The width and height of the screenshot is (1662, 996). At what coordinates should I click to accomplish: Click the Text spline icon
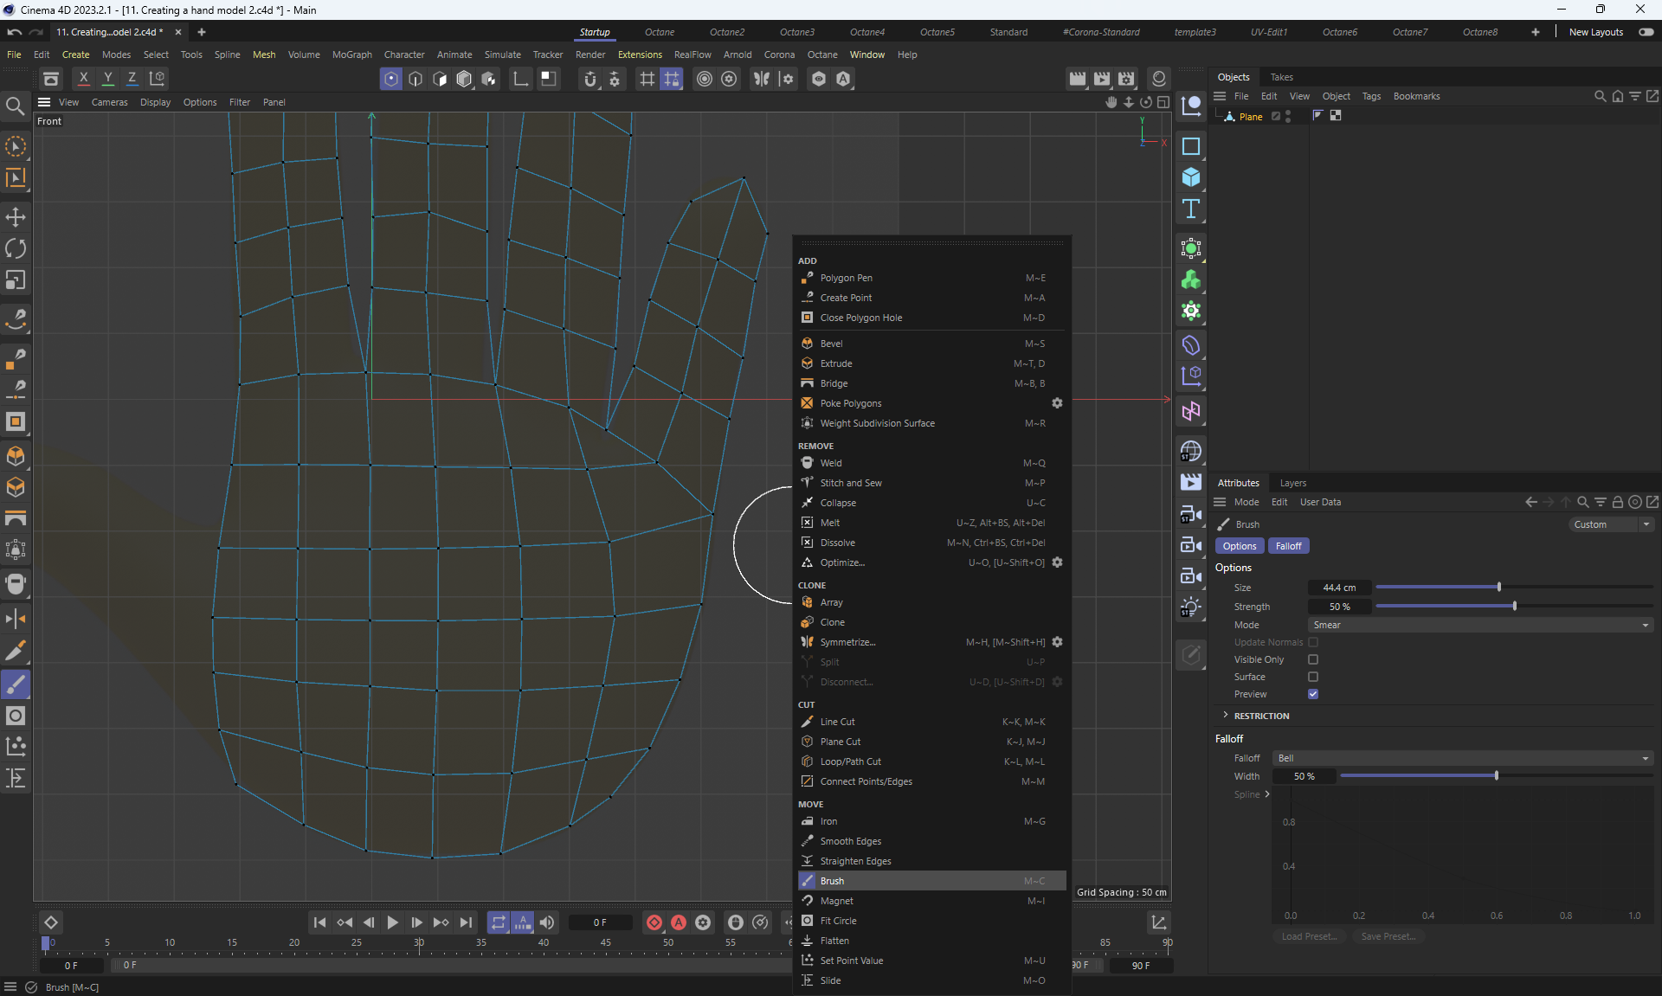click(1191, 209)
